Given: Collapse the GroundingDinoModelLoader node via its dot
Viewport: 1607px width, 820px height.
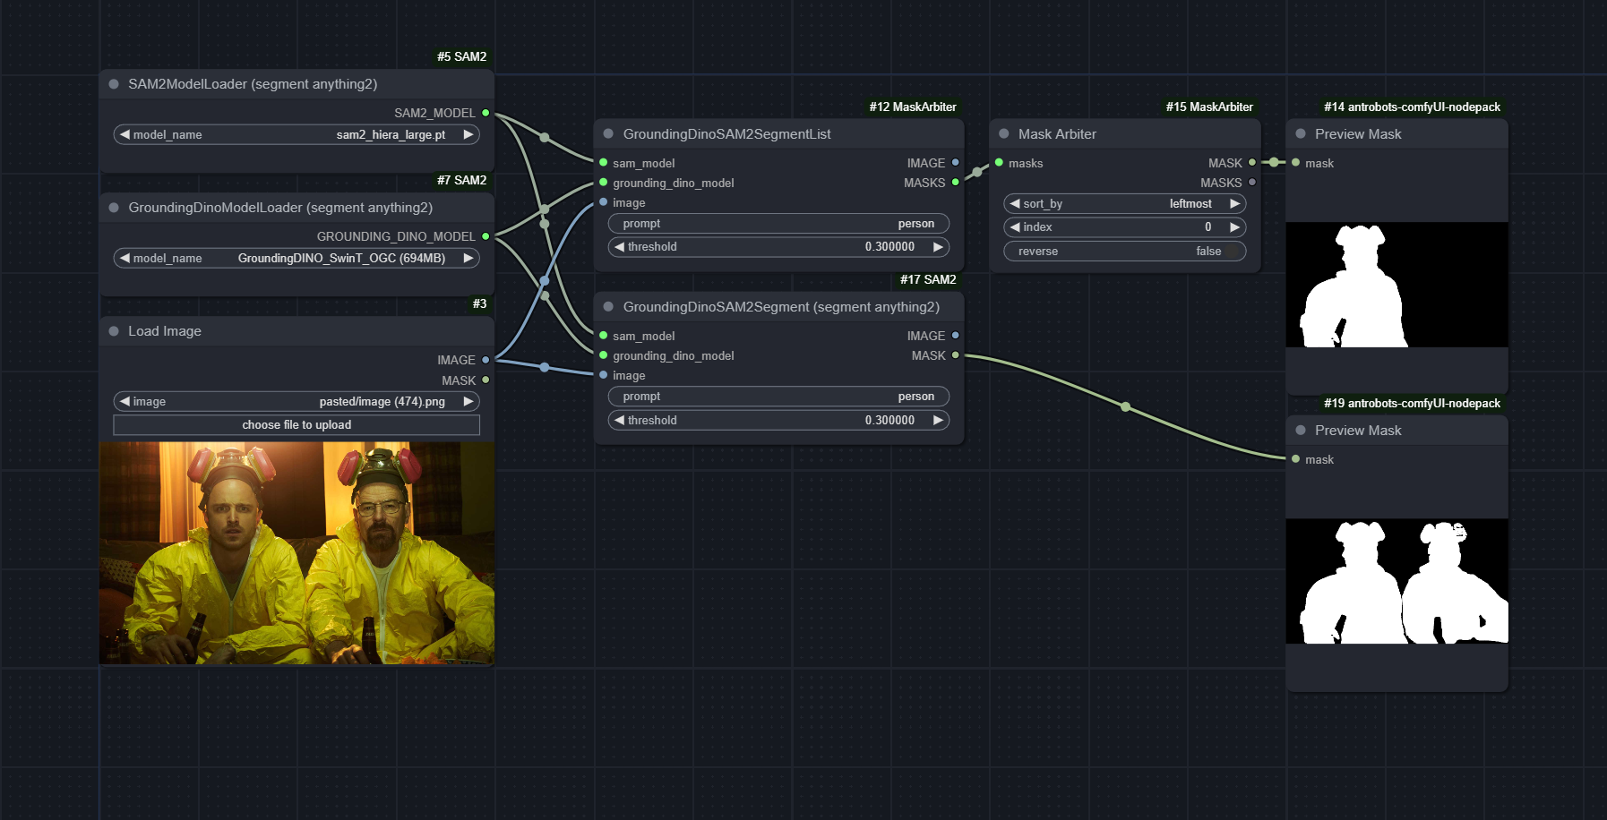Looking at the screenshot, I should click(x=114, y=208).
